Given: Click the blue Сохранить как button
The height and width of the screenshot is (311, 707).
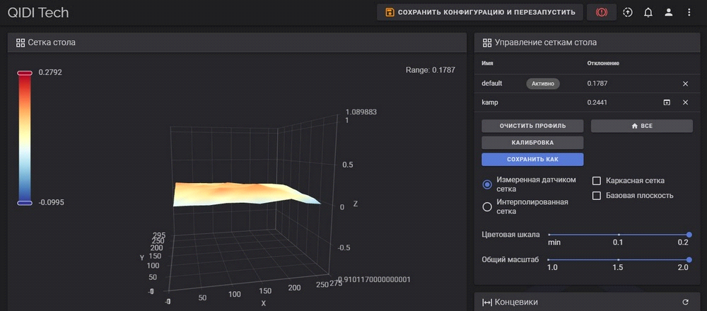Looking at the screenshot, I should pyautogui.click(x=532, y=159).
